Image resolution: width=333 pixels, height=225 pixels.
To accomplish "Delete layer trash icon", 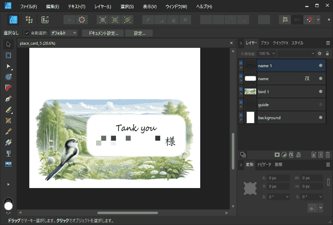I will pos(328,155).
